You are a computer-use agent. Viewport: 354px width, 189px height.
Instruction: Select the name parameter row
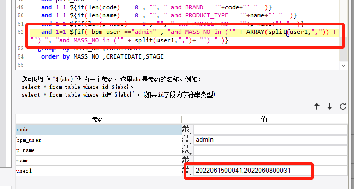(x=99, y=161)
